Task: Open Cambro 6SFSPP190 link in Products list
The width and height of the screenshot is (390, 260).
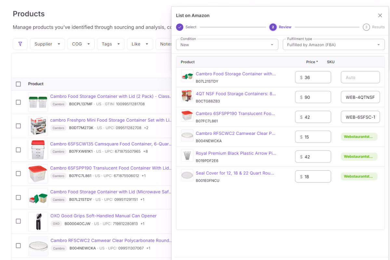Action: [x=110, y=168]
